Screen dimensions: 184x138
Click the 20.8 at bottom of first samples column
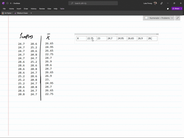[21, 94]
